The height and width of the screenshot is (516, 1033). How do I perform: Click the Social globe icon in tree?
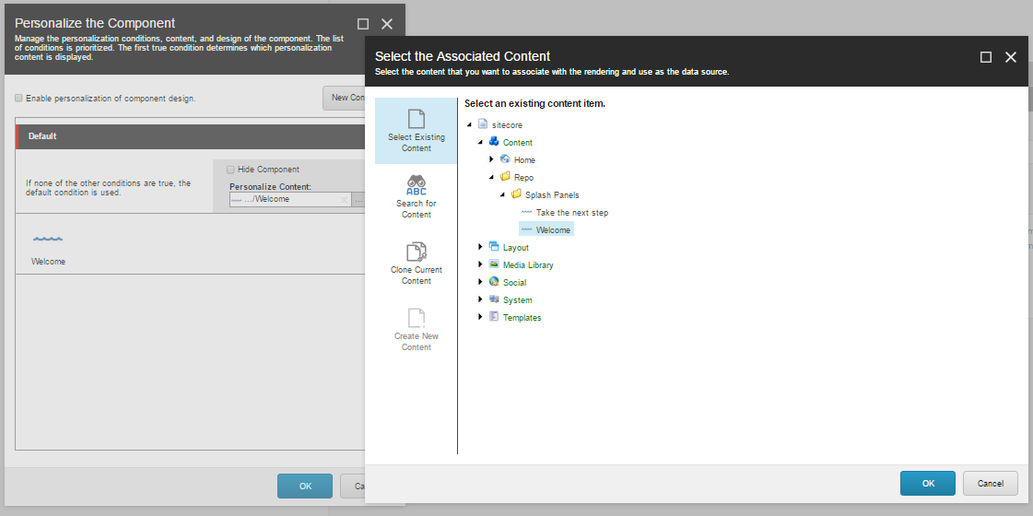[494, 282]
